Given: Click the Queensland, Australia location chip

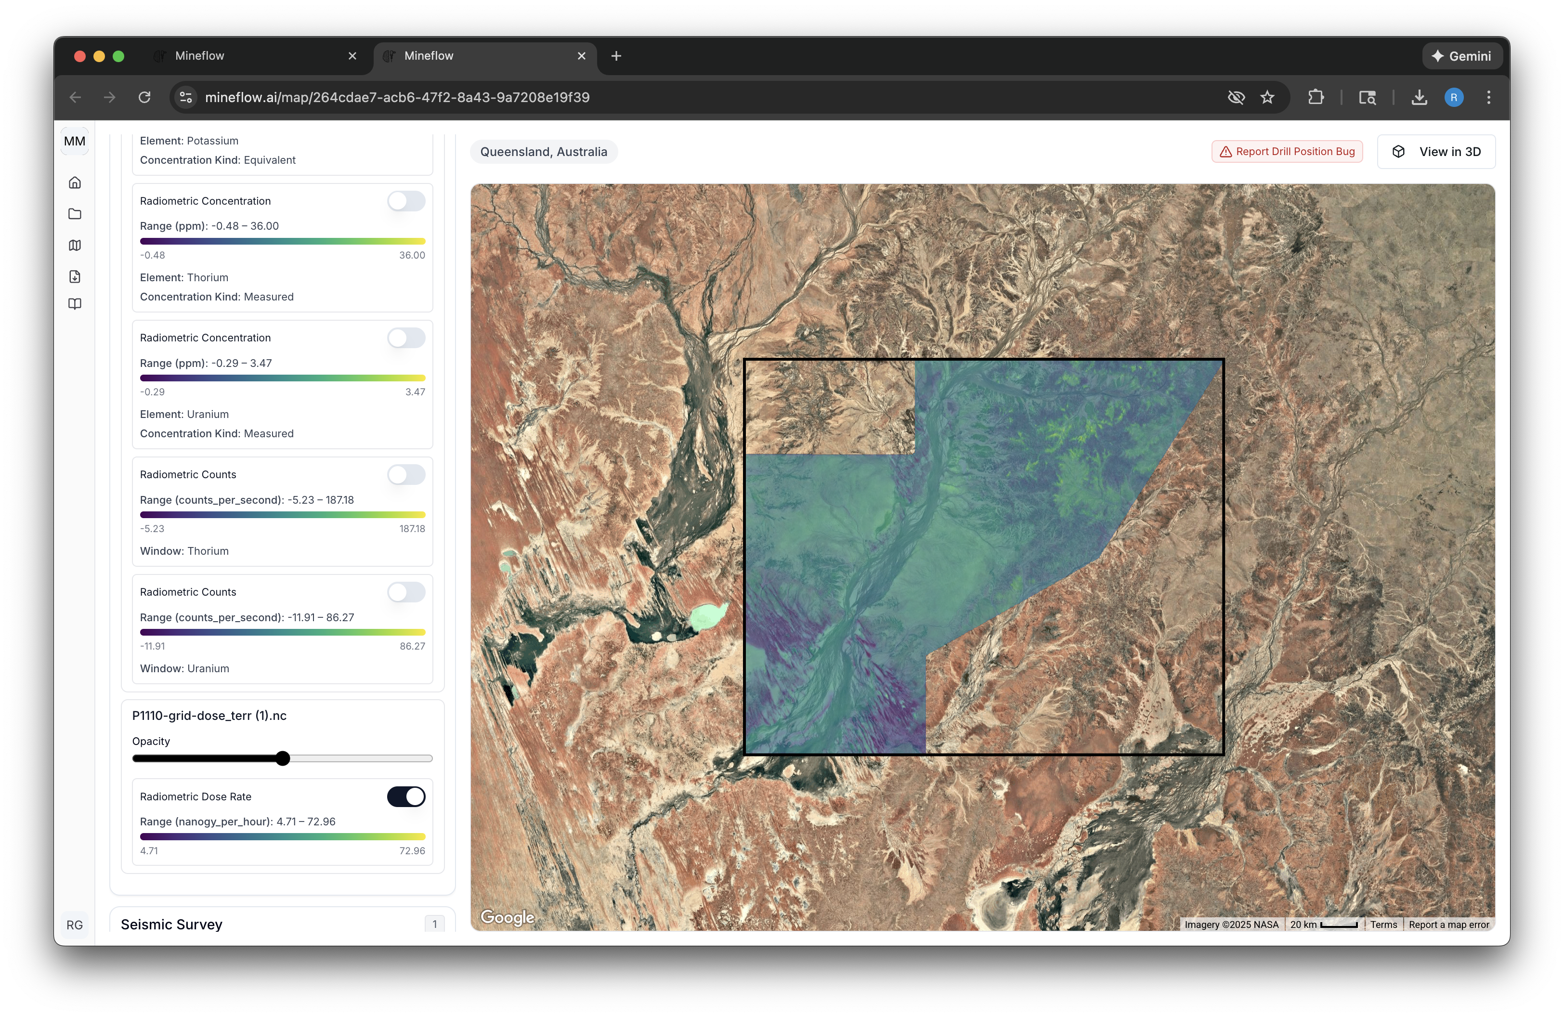Looking at the screenshot, I should [x=543, y=151].
